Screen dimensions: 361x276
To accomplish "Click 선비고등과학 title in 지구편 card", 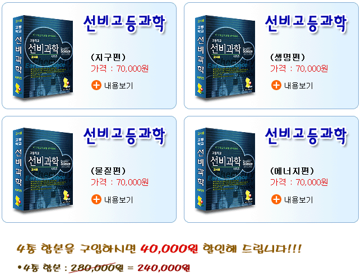I will coord(124,24).
